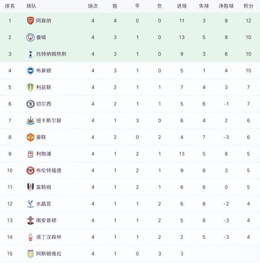Sort by the 净胜球 column header
Screen dimensions: 260x263
click(226, 6)
